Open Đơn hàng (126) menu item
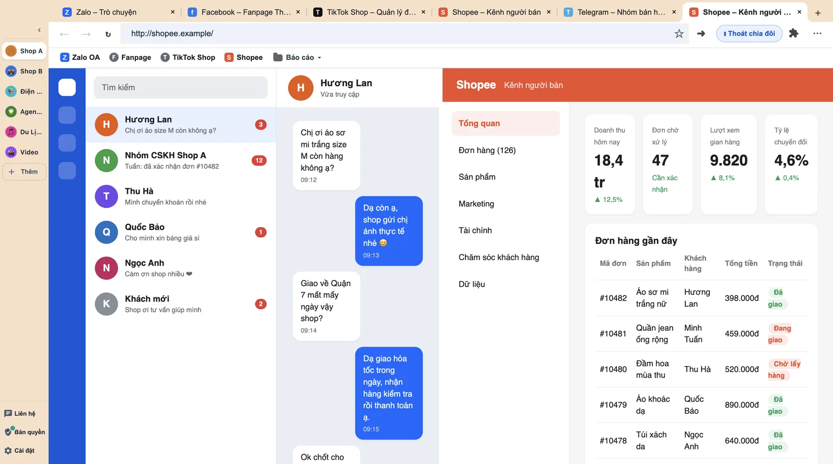The height and width of the screenshot is (464, 833). pyautogui.click(x=506, y=151)
